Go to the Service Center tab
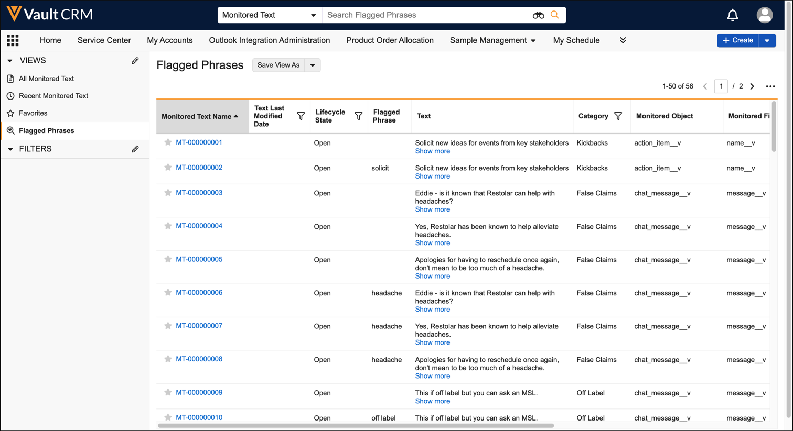This screenshot has height=431, width=793. pos(104,40)
